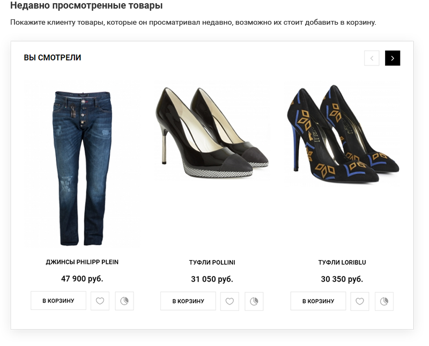Viewport: 429px width, 346px height.
Task: Click compare icon for Philipp Plein jeans
Action: pyautogui.click(x=124, y=301)
